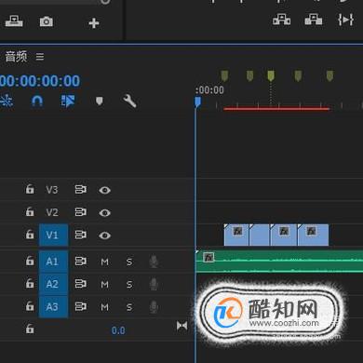Select the fourth video clip on V1

[313, 235]
